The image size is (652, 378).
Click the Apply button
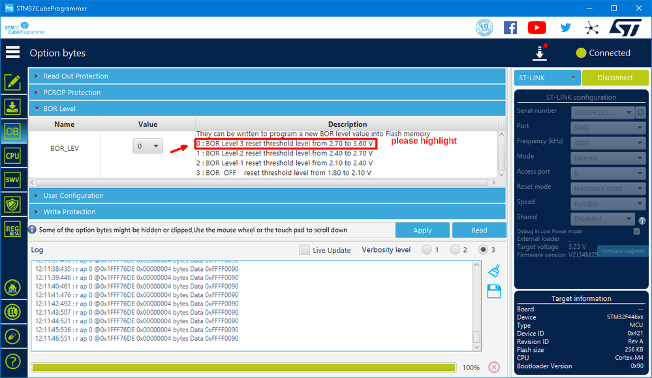422,230
